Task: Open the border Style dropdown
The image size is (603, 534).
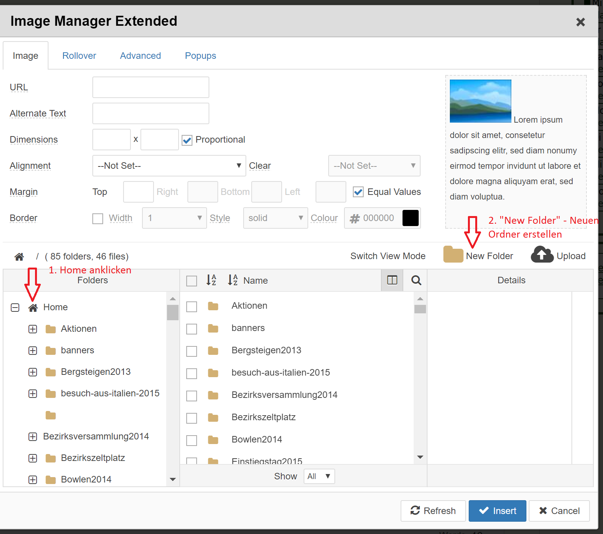Action: 275,218
